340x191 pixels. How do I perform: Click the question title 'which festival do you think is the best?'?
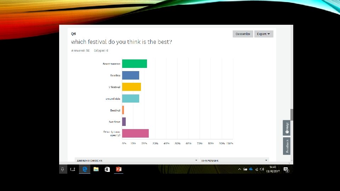[121, 42]
